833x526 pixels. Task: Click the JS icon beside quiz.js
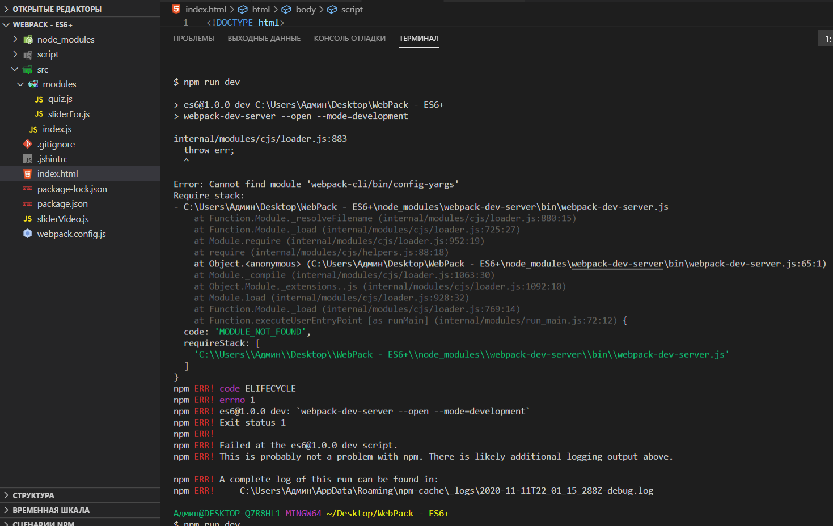pos(39,99)
